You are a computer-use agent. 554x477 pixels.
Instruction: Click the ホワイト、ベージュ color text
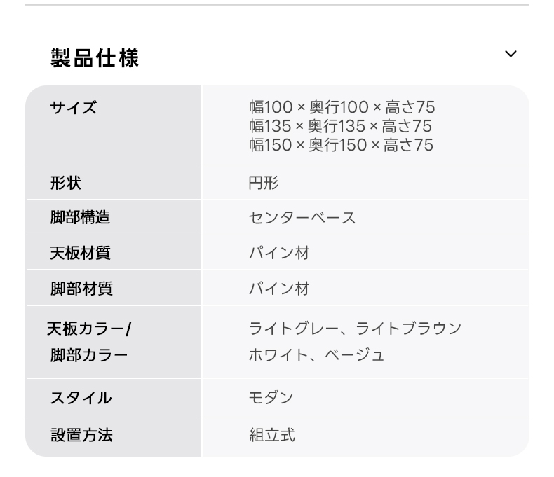pos(316,355)
